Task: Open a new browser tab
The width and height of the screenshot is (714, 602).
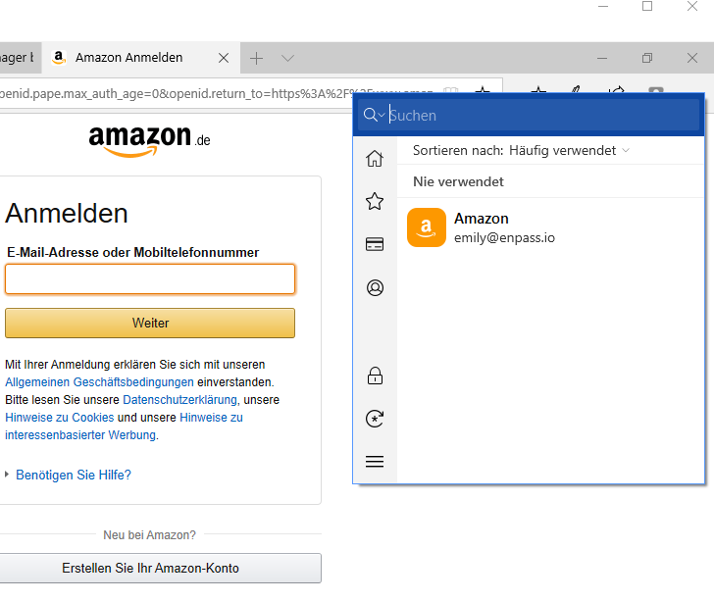Action: point(256,58)
